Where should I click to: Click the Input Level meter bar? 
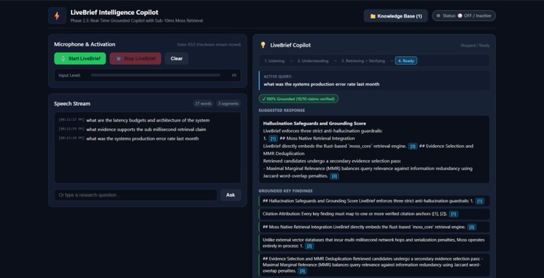coord(155,75)
